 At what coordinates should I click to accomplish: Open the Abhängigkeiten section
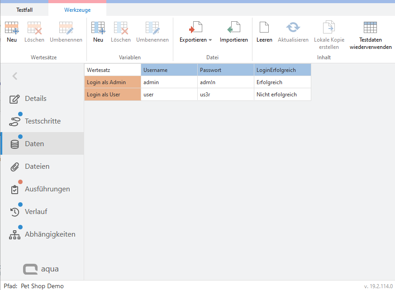point(49,234)
